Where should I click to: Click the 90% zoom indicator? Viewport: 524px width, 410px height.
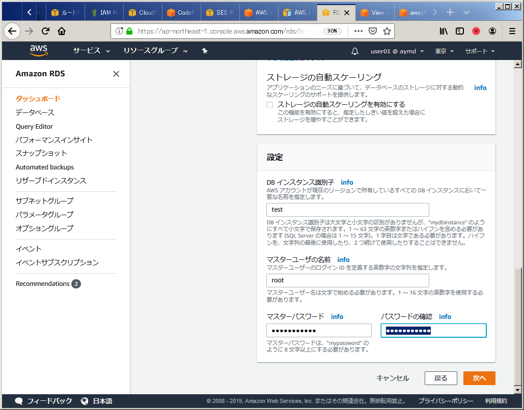pos(332,31)
